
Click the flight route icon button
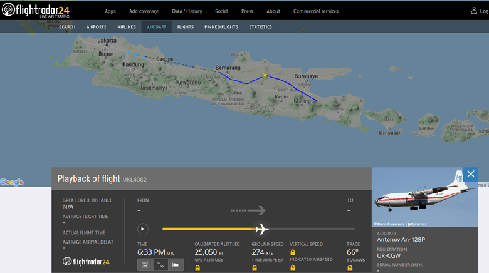[160, 265]
